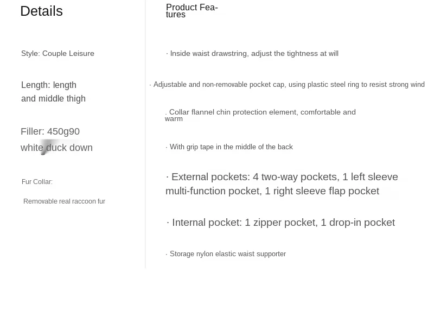Click the inside waist drawstring feature line
The height and width of the screenshot is (323, 434).
click(x=252, y=54)
